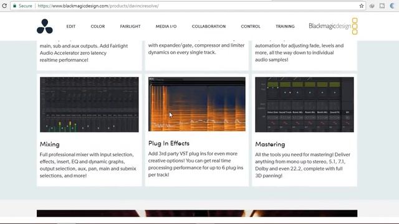
Task: Click the Mastering heading
Action: pos(270,144)
